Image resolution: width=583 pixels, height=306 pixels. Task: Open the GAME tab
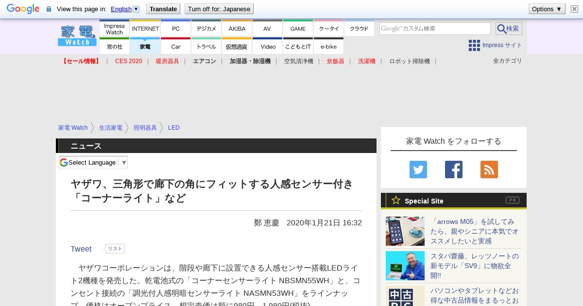coord(298,28)
